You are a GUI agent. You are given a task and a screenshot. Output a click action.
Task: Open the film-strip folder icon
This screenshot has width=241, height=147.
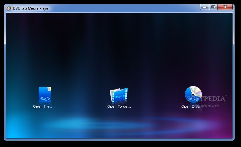tap(119, 95)
